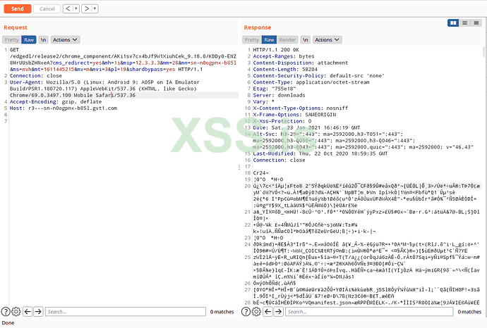The image size is (487, 328).
Task: Click HTTP/1.1 200 OK status line
Action: coord(276,49)
